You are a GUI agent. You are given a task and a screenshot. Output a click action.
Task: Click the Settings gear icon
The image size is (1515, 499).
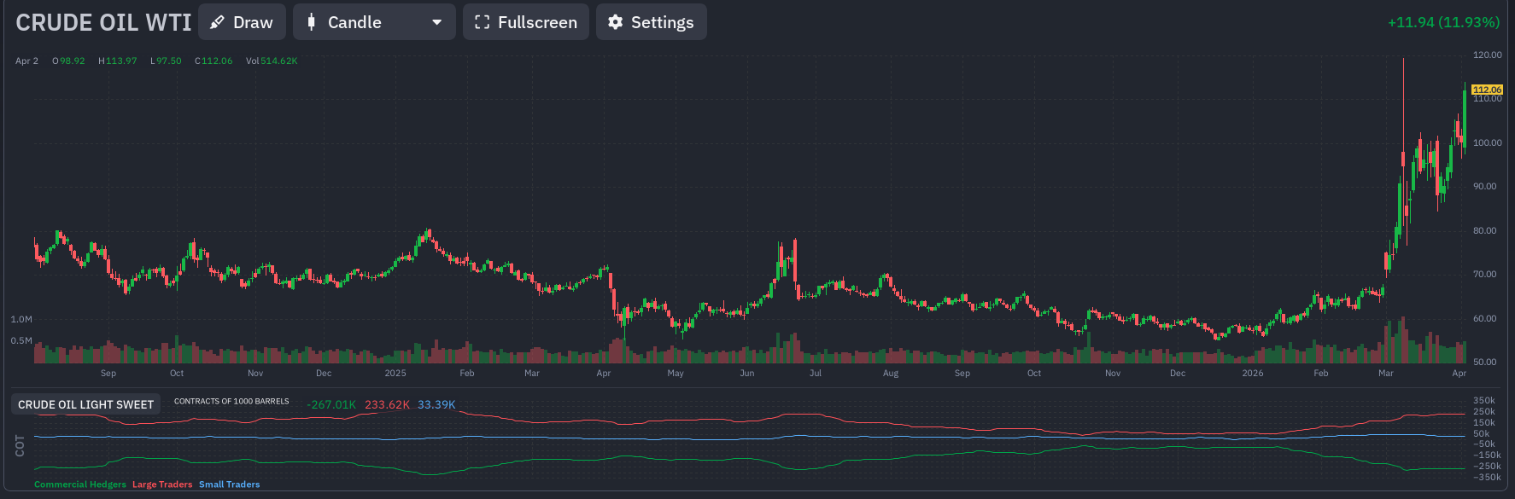(615, 22)
